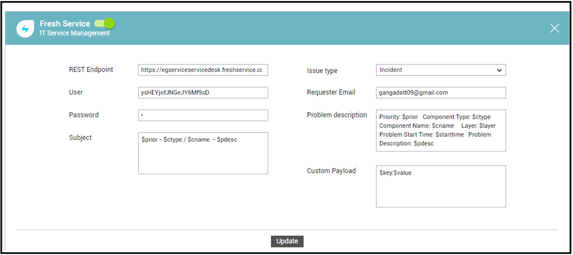Click the Problem description text area
This screenshot has height=255, width=573.
pyautogui.click(x=441, y=131)
